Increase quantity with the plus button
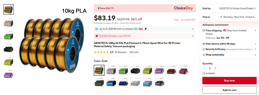The image size is (259, 95). pos(215,68)
